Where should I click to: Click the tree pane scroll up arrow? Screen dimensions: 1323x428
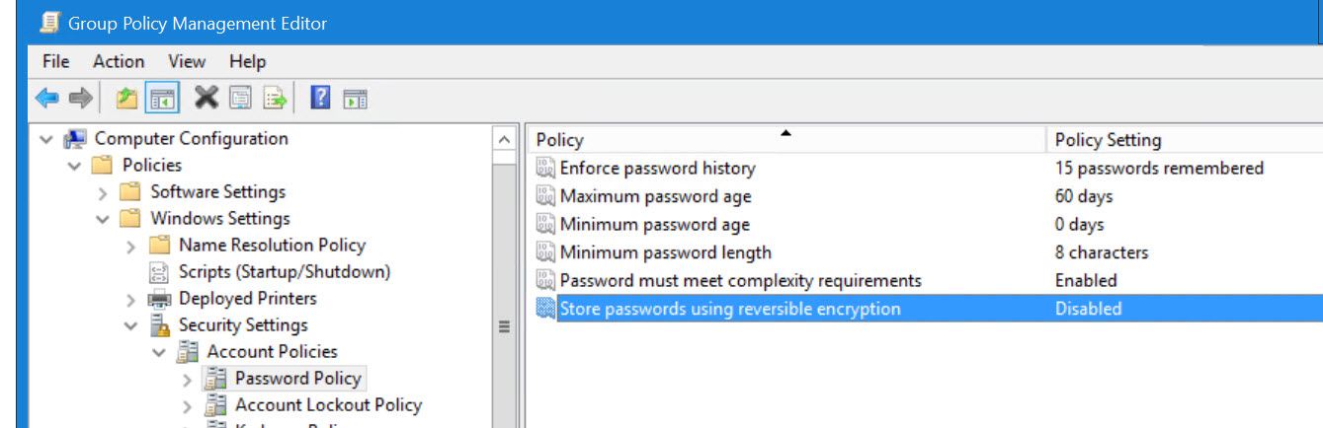[x=504, y=139]
